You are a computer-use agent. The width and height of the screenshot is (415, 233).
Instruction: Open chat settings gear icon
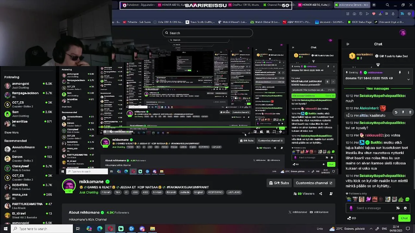tap(393, 218)
